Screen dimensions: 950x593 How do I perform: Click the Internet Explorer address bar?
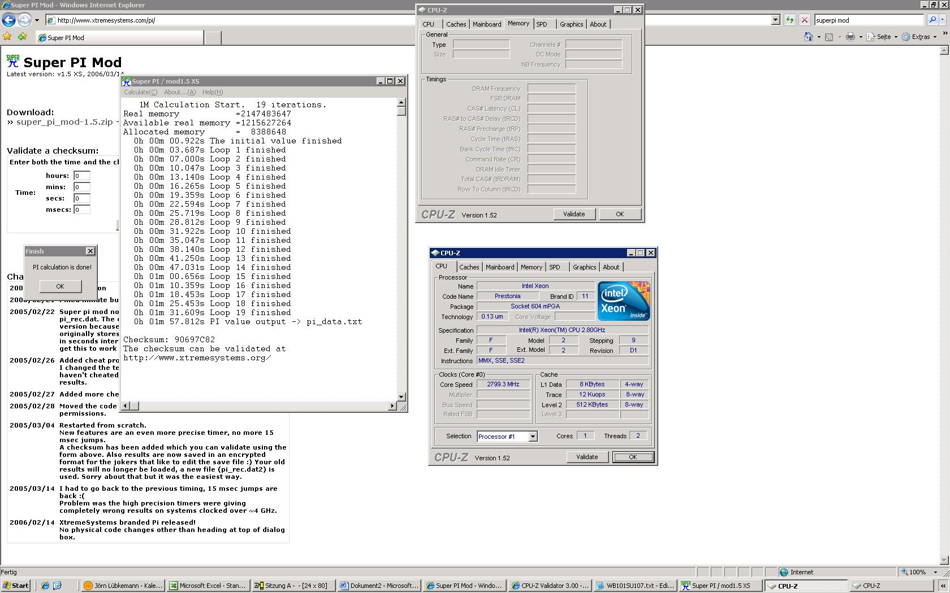[x=408, y=20]
